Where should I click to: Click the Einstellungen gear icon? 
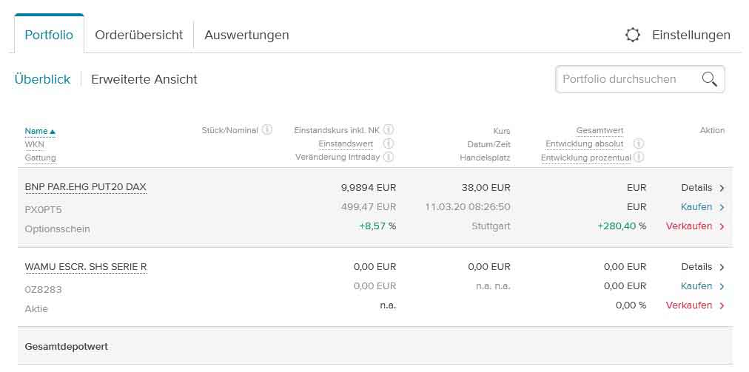[x=633, y=35]
